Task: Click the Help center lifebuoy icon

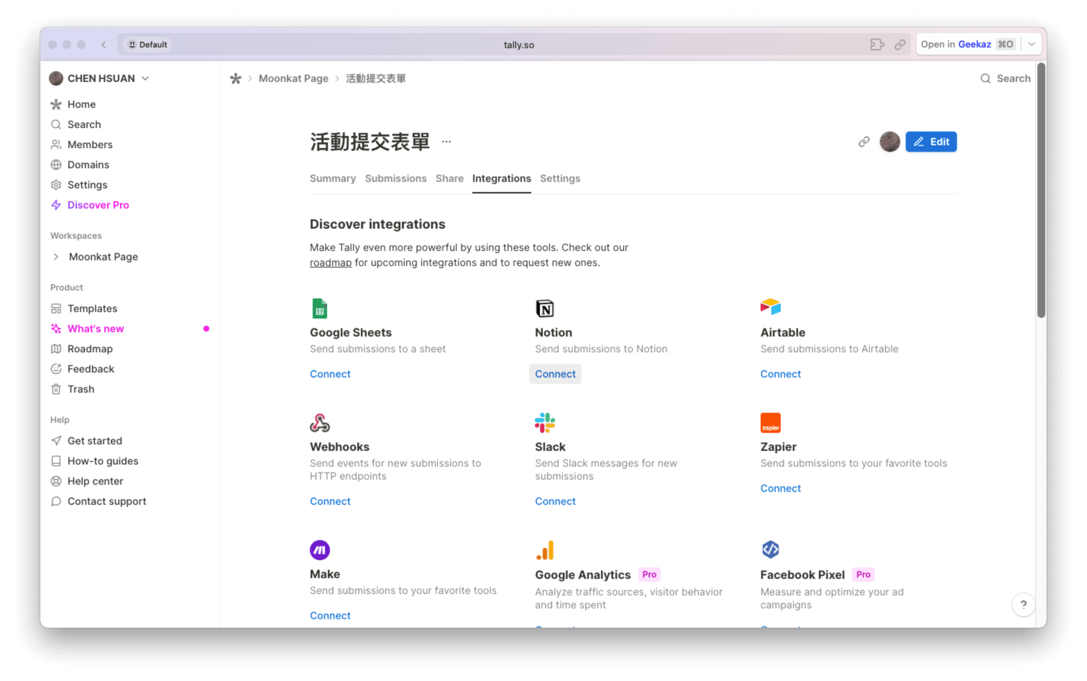Action: click(x=56, y=481)
